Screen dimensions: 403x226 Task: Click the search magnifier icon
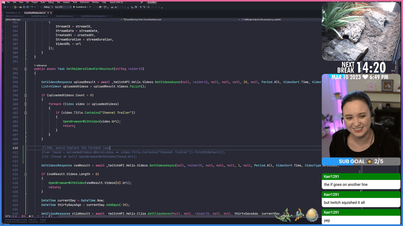tap(142, 2)
